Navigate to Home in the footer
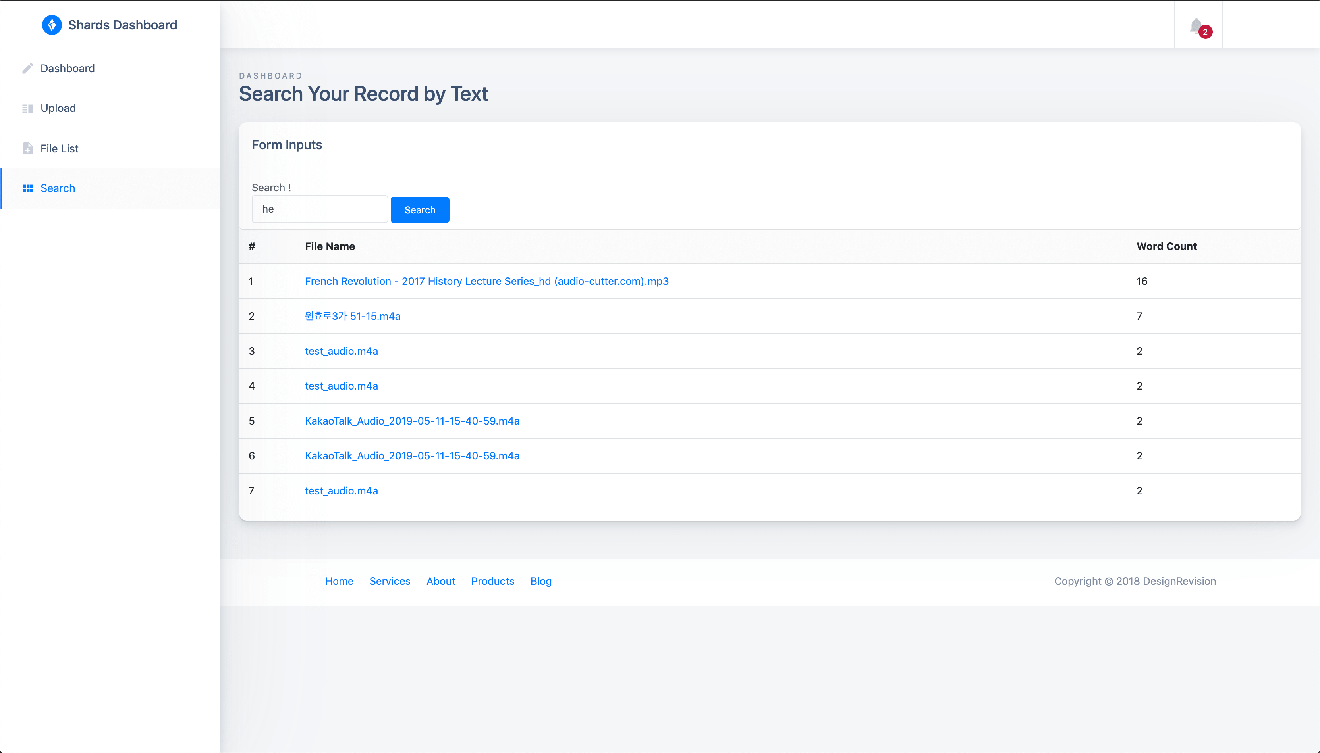Screen dimensions: 1320x753 339,581
